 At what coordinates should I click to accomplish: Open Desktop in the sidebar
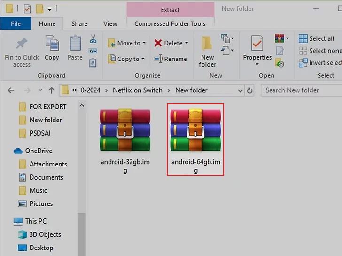(x=36, y=248)
